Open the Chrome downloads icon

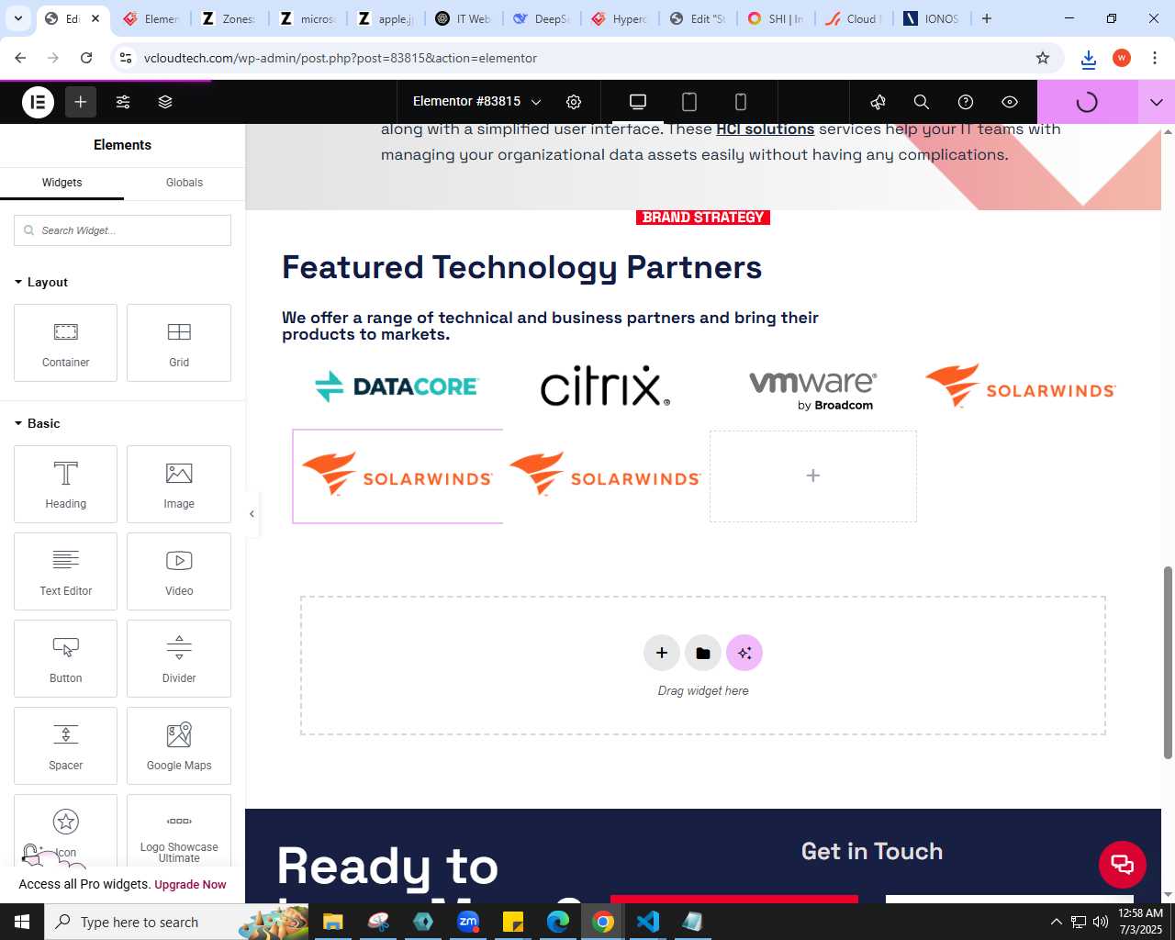1089,59
